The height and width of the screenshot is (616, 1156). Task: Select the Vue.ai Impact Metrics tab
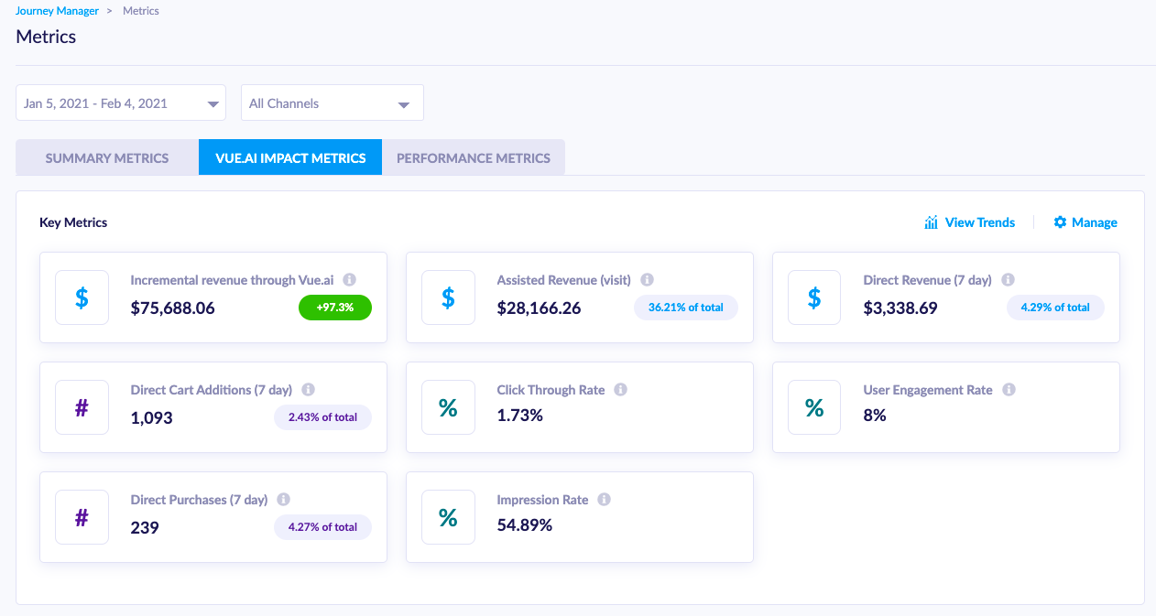pos(290,157)
